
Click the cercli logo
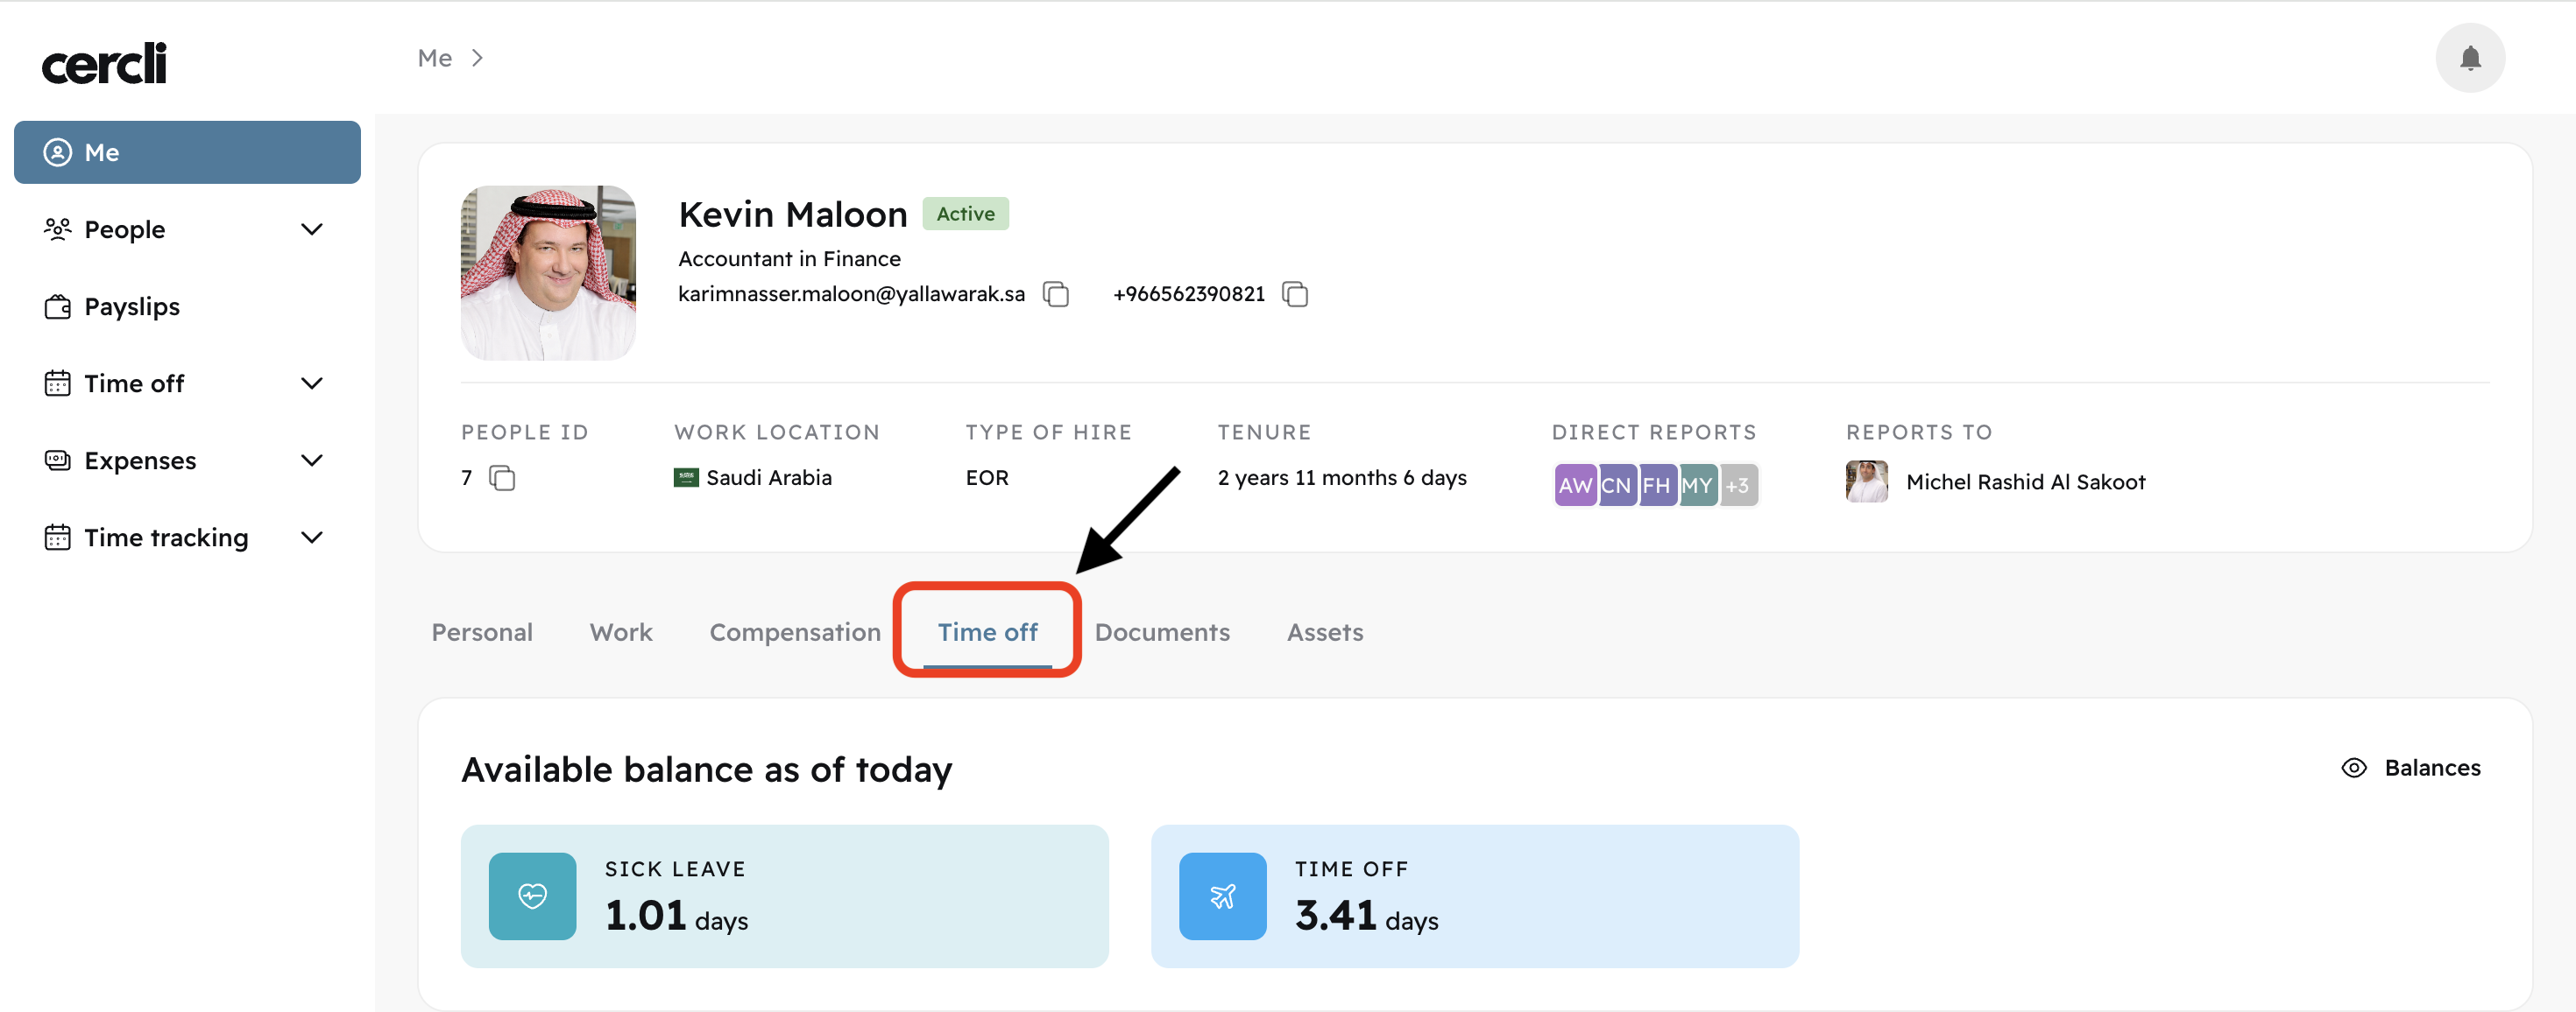coord(103,62)
